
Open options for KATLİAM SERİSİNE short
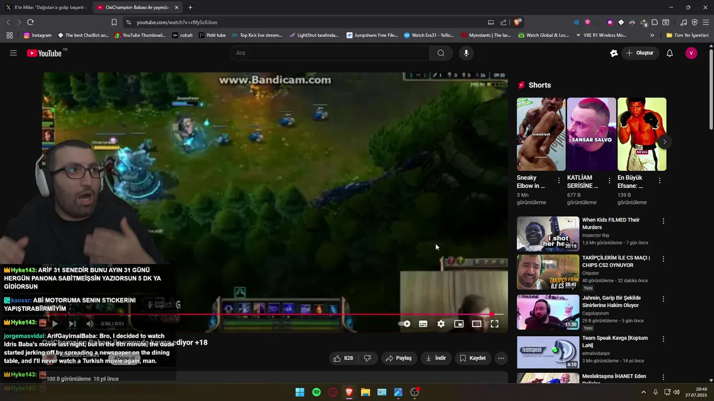[609, 180]
